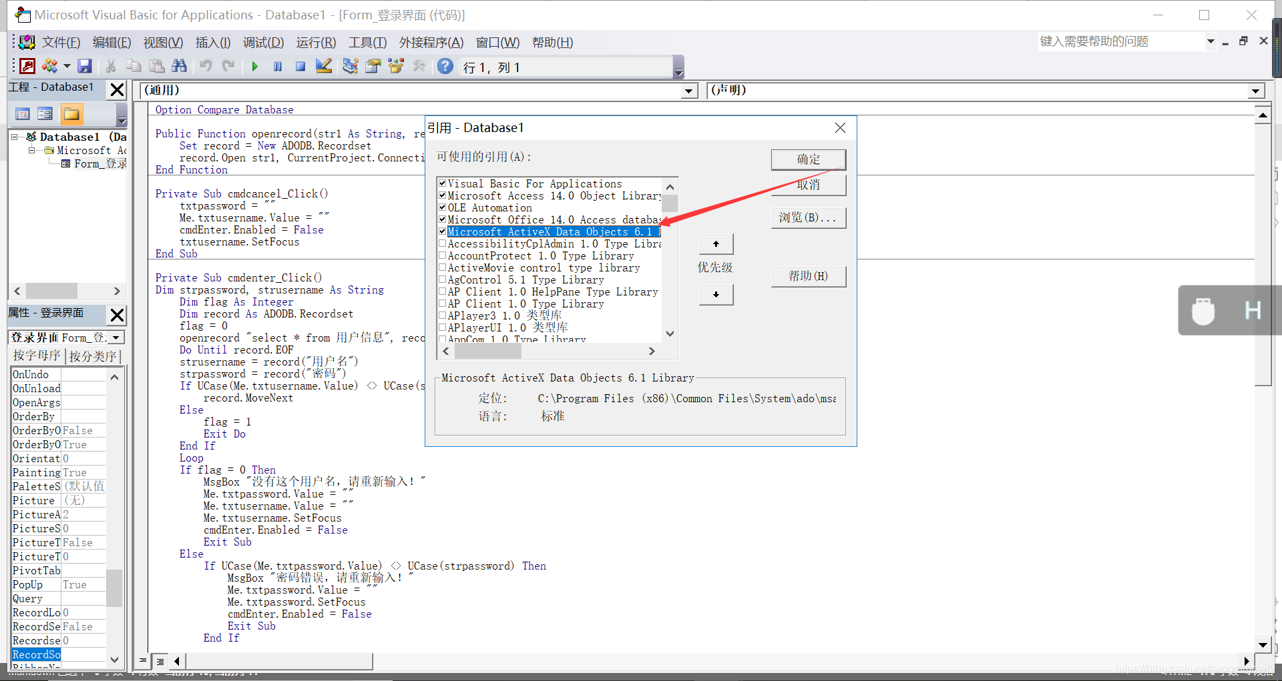Viewport: 1282px width, 681px height.
Task: Click the Redo arrow icon
Action: (228, 66)
